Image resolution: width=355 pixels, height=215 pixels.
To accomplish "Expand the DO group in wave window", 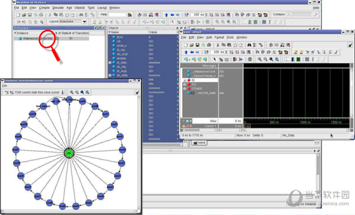I will pyautogui.click(x=185, y=84).
